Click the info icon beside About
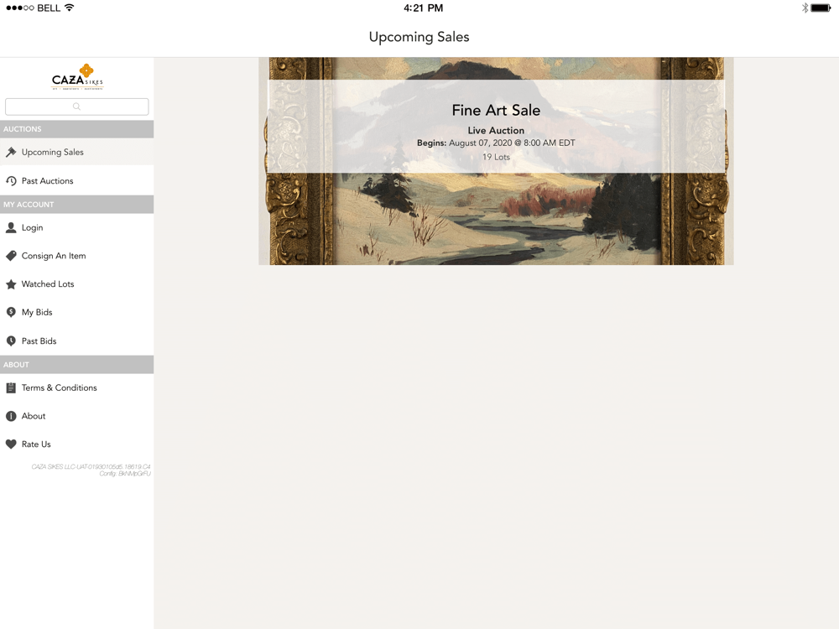Image resolution: width=839 pixels, height=629 pixels. point(11,416)
